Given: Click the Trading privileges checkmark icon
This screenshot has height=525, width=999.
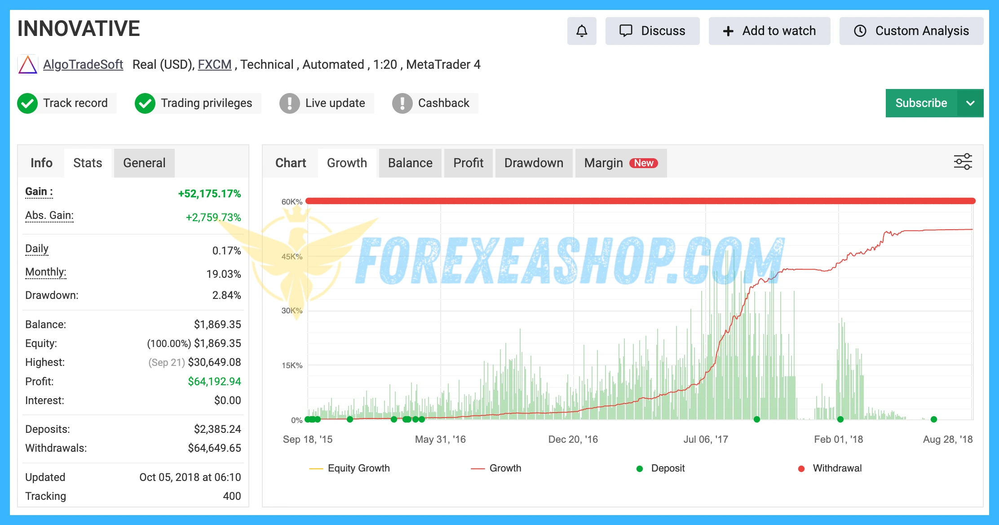Looking at the screenshot, I should click(145, 103).
